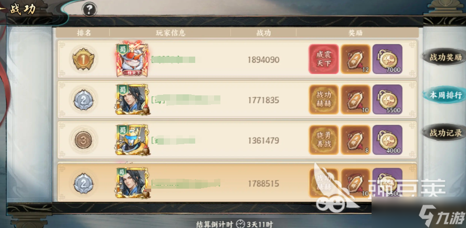View the first-place player's rabbit avatar
Screen dimensions: 466x228
132,59
